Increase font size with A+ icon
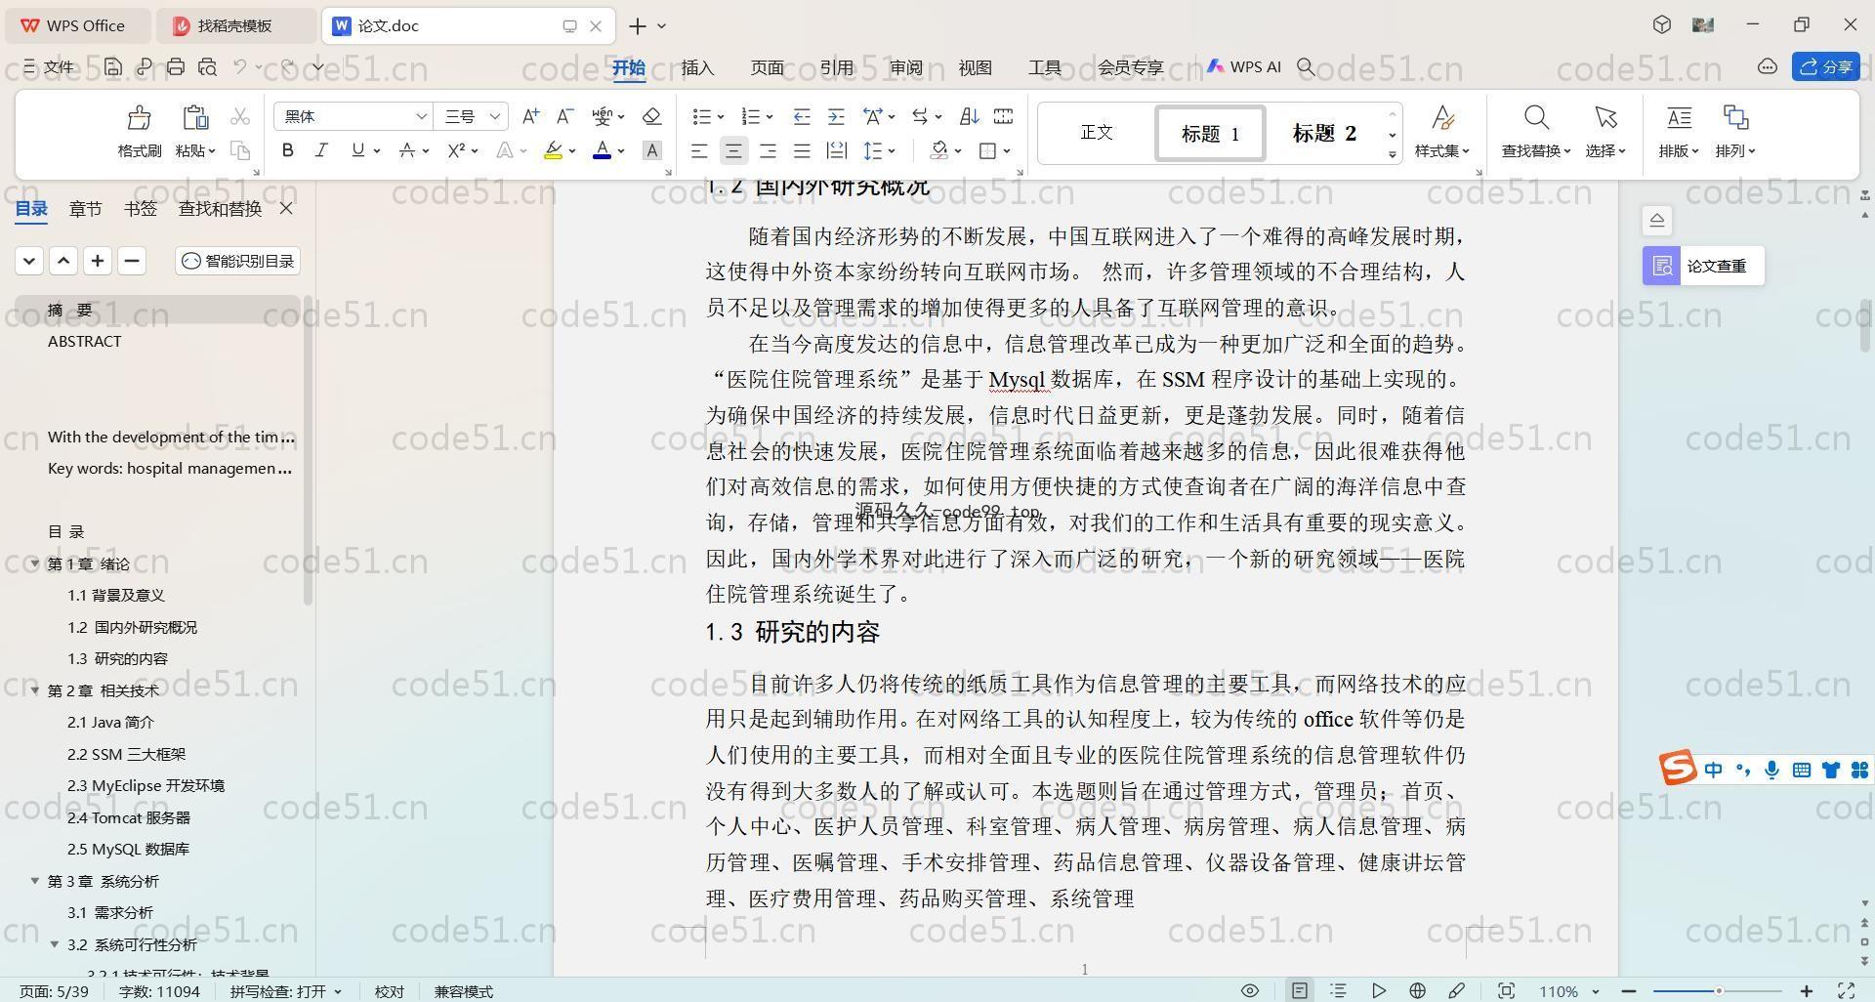The image size is (1875, 1002). tap(530, 116)
